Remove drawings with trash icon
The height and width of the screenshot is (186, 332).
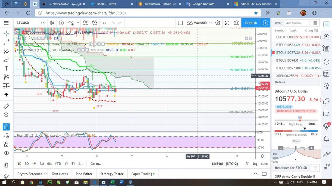coord(6,165)
